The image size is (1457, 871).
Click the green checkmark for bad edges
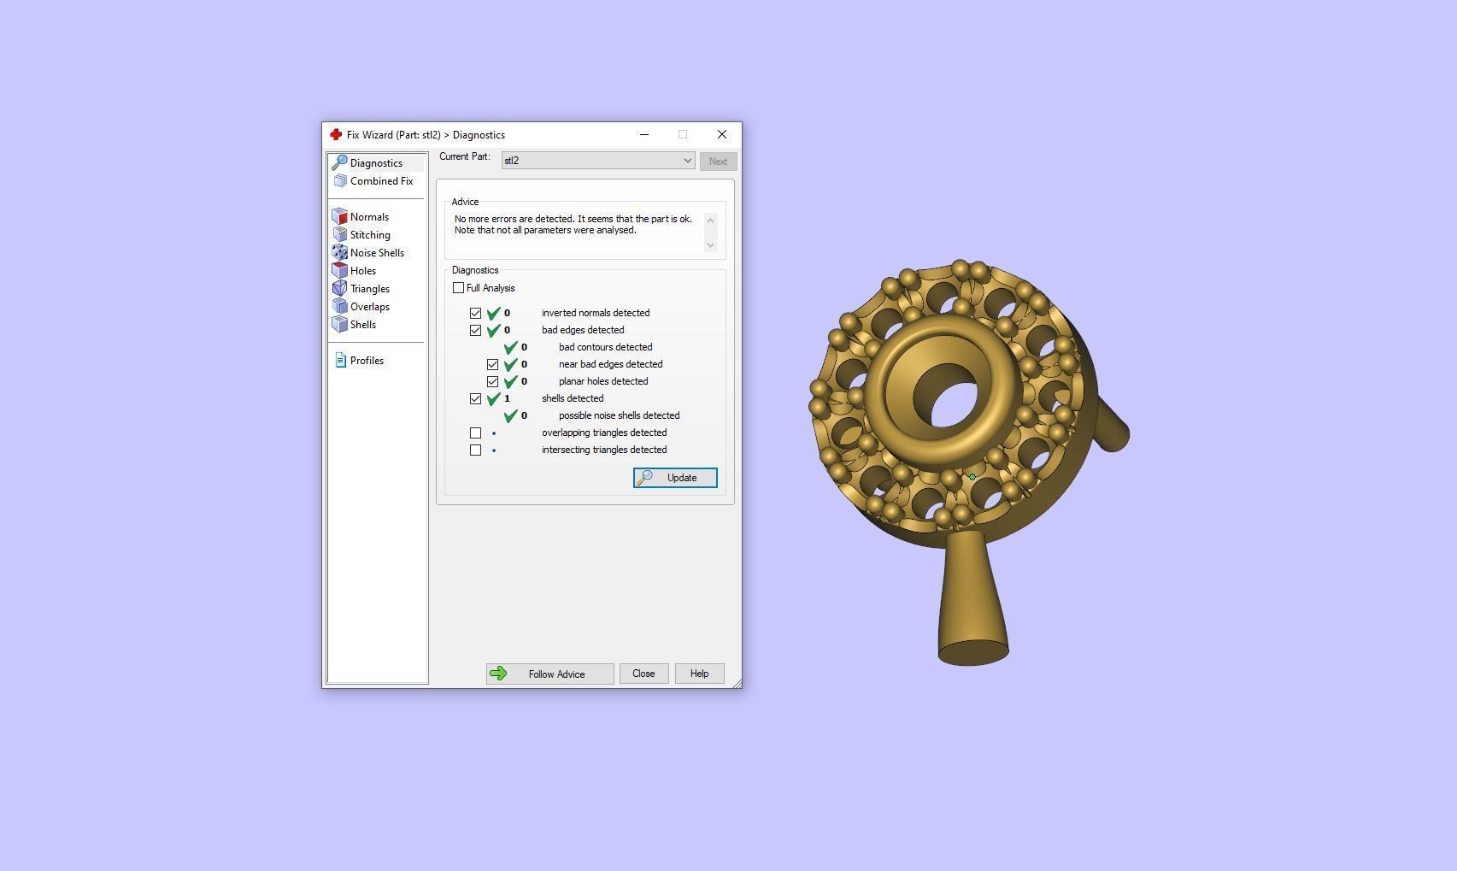point(493,330)
